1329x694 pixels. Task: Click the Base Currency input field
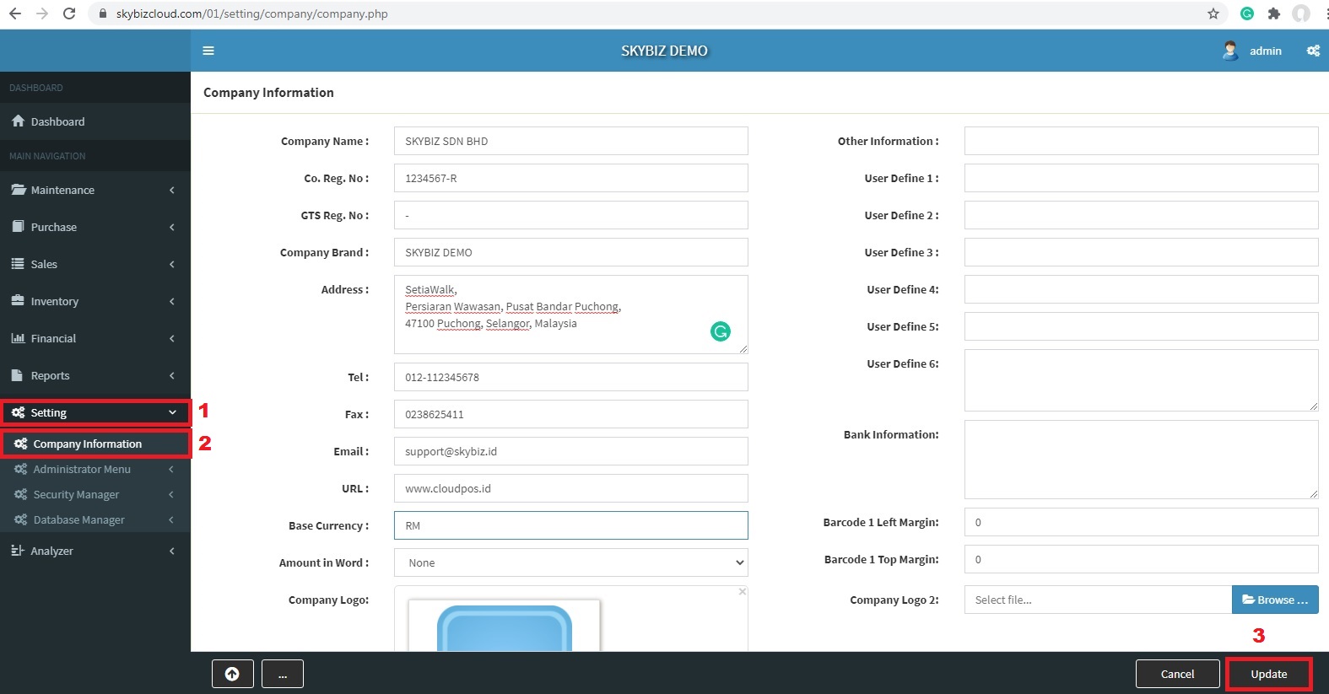[570, 525]
